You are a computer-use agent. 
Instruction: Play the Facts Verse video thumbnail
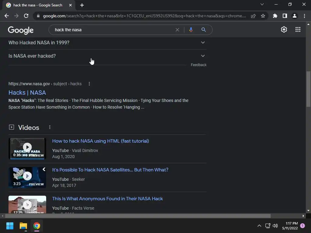click(27, 204)
